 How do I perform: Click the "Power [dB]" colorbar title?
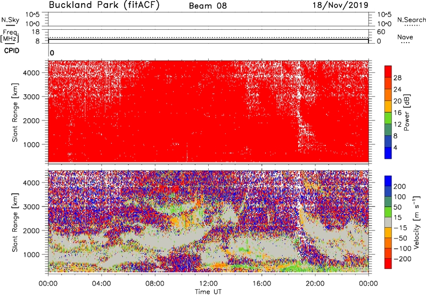[407, 112]
